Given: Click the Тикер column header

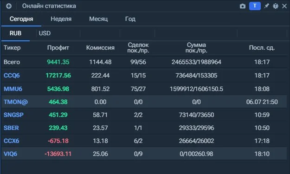Looking at the screenshot, I should 12,48.
